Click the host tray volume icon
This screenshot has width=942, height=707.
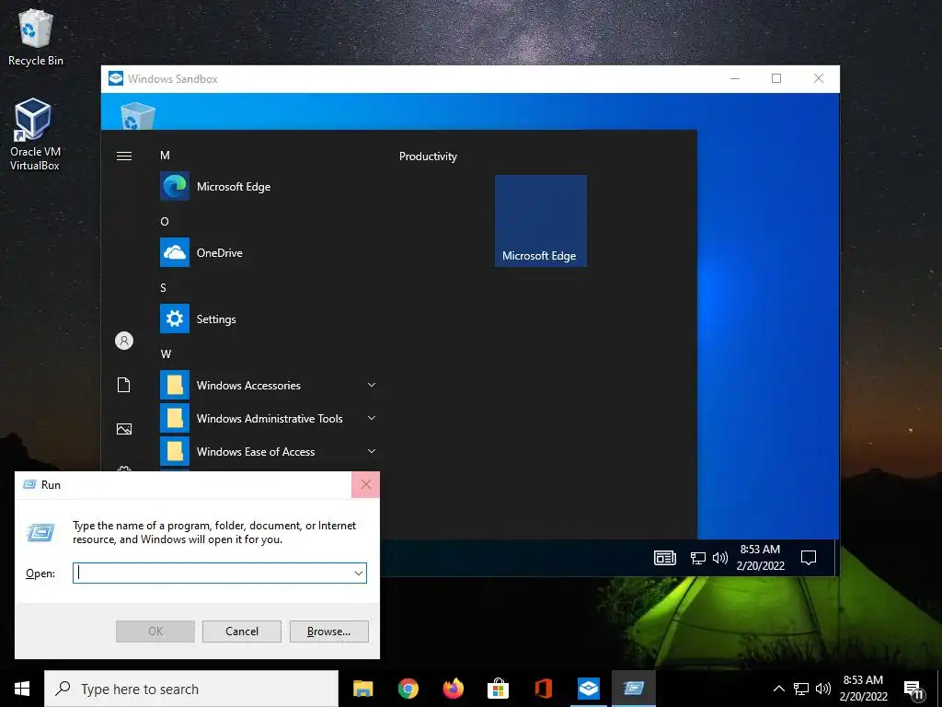coord(823,689)
